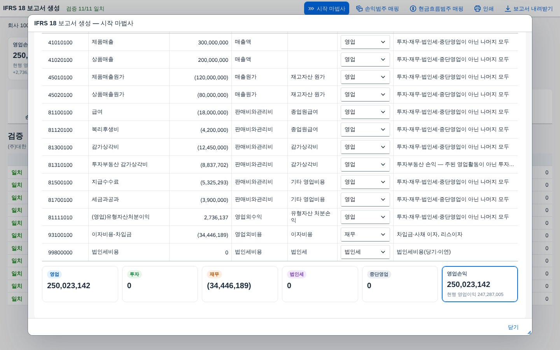
Task: Click the modal's resize handle corner
Action: click(x=529, y=332)
